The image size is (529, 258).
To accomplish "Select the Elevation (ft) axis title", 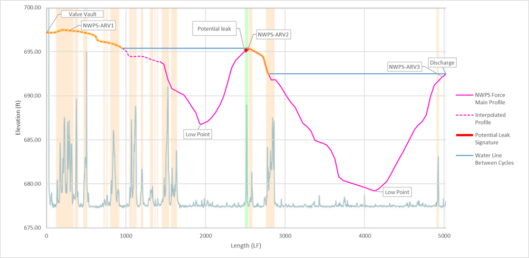I will click(x=17, y=117).
